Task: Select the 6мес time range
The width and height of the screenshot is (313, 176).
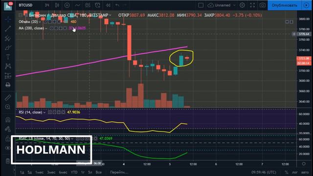Action: pos(63,172)
